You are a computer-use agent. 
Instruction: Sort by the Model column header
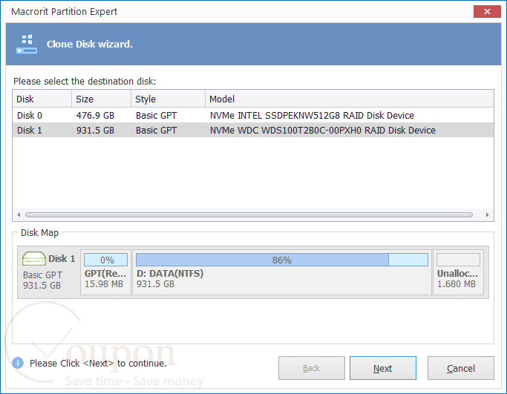[x=350, y=99]
